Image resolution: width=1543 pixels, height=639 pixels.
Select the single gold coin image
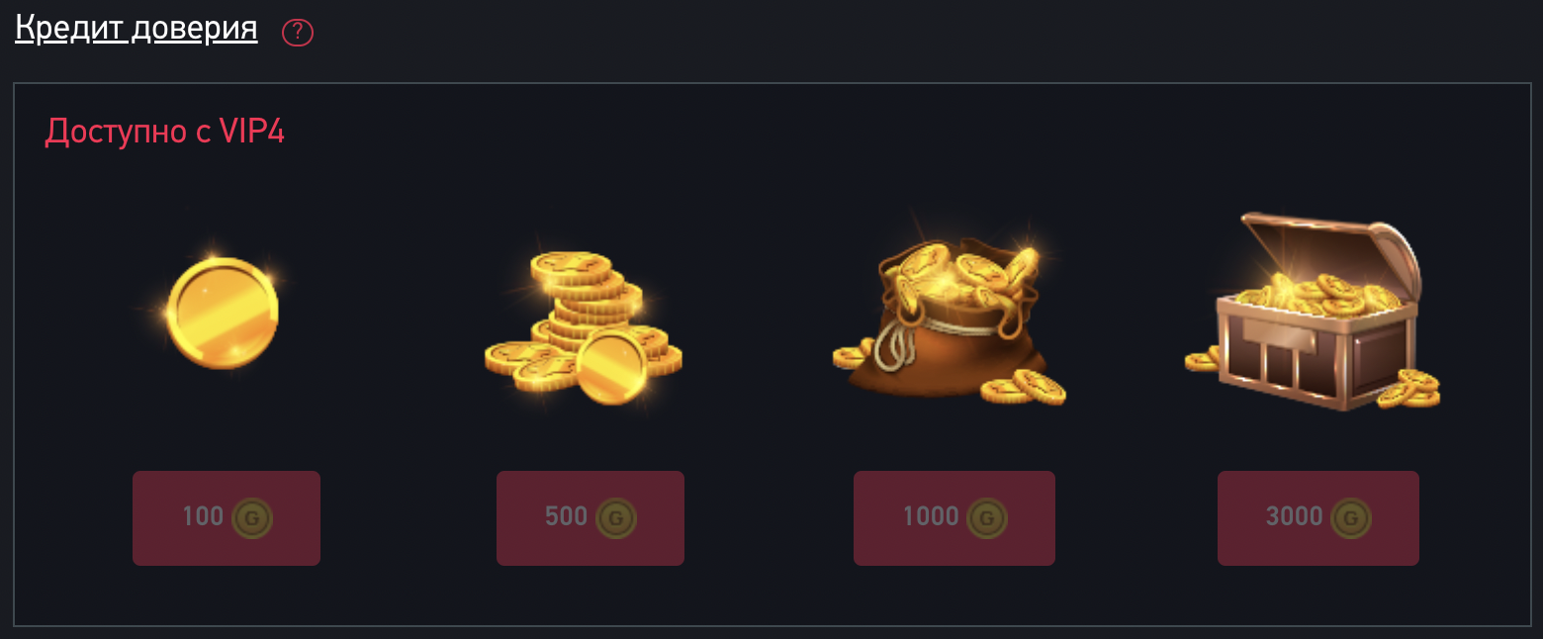[222, 313]
